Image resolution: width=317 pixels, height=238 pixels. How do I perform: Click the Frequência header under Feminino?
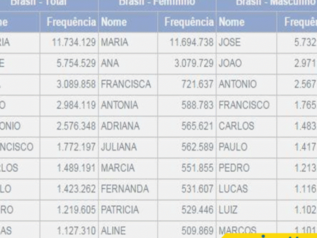(187, 22)
